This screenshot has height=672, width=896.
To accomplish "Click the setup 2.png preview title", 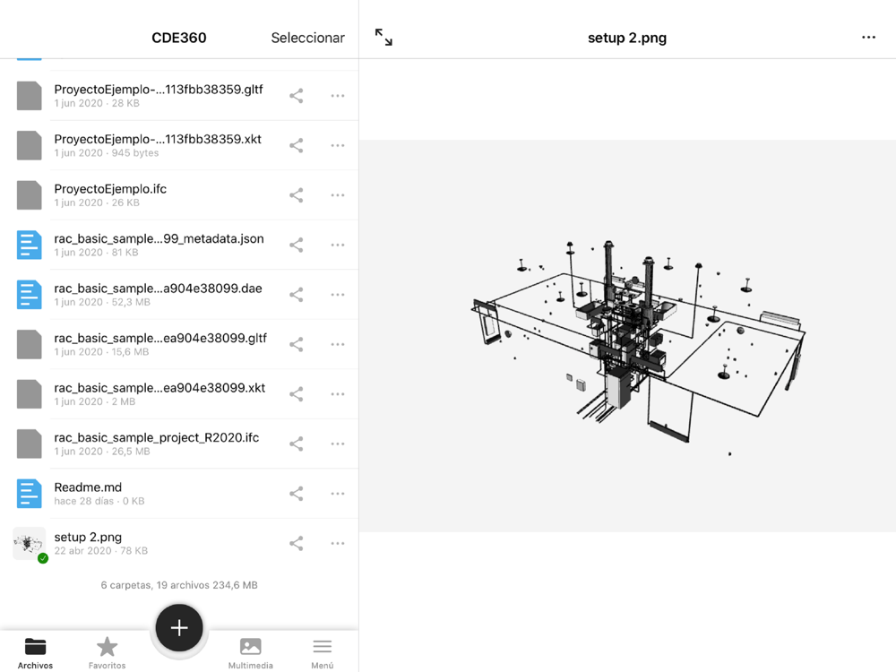I will coord(627,38).
